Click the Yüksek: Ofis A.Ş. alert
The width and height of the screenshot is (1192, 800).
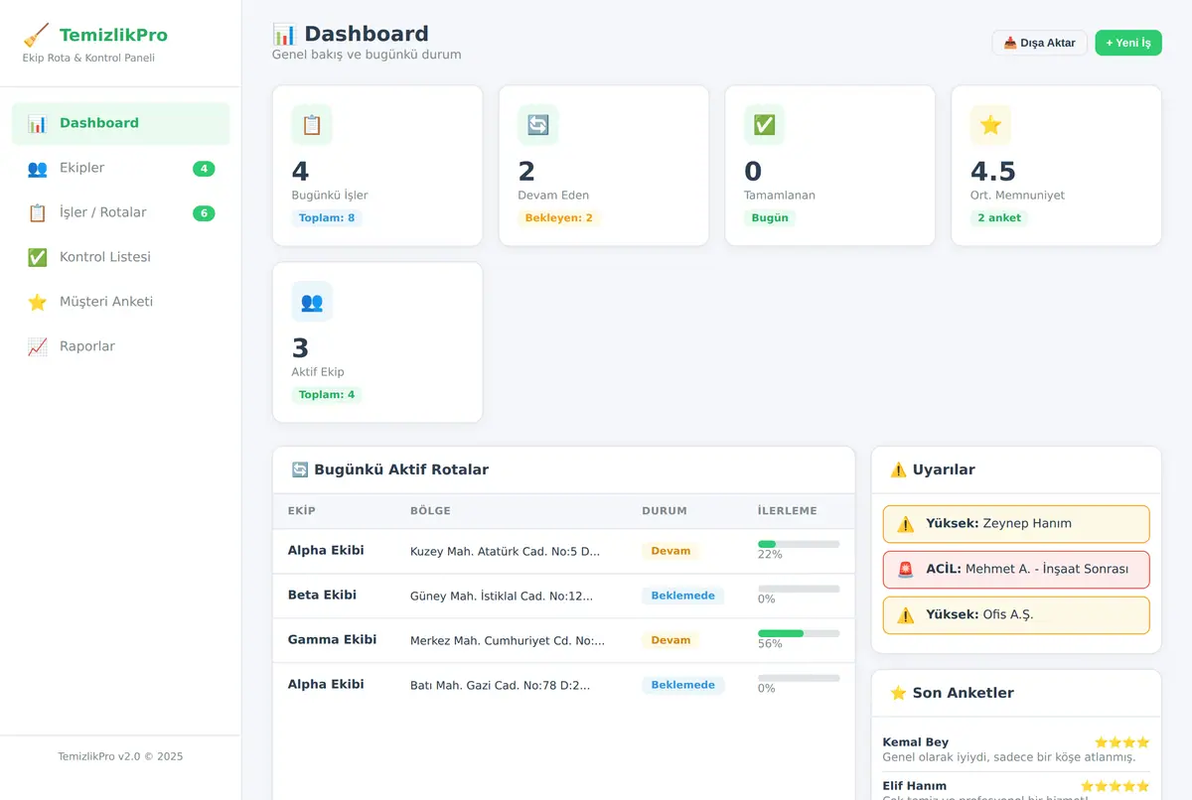tap(1016, 615)
